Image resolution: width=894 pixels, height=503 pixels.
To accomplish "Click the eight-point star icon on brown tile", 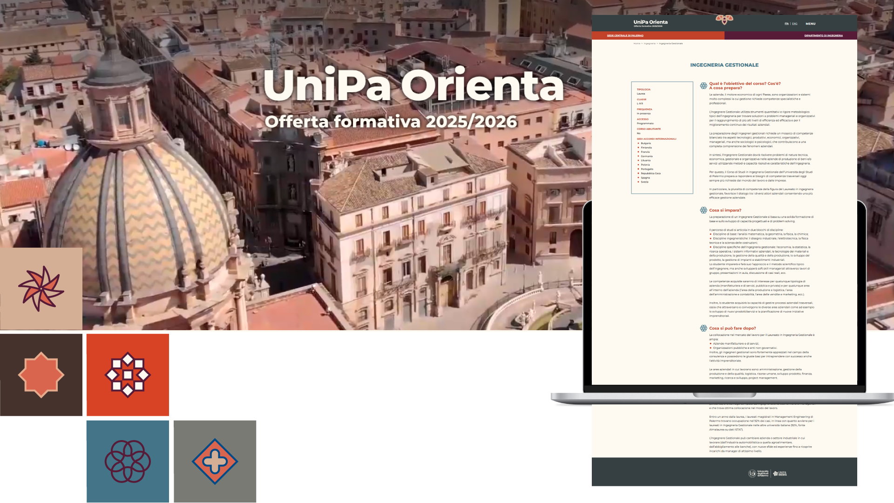I will pos(41,374).
